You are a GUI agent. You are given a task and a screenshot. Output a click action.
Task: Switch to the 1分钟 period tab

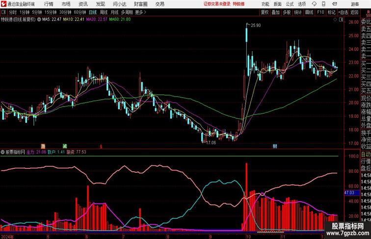pyautogui.click(x=25, y=12)
